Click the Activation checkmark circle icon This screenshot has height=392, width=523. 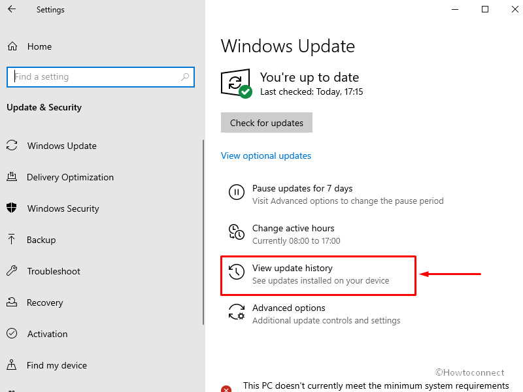click(x=12, y=333)
